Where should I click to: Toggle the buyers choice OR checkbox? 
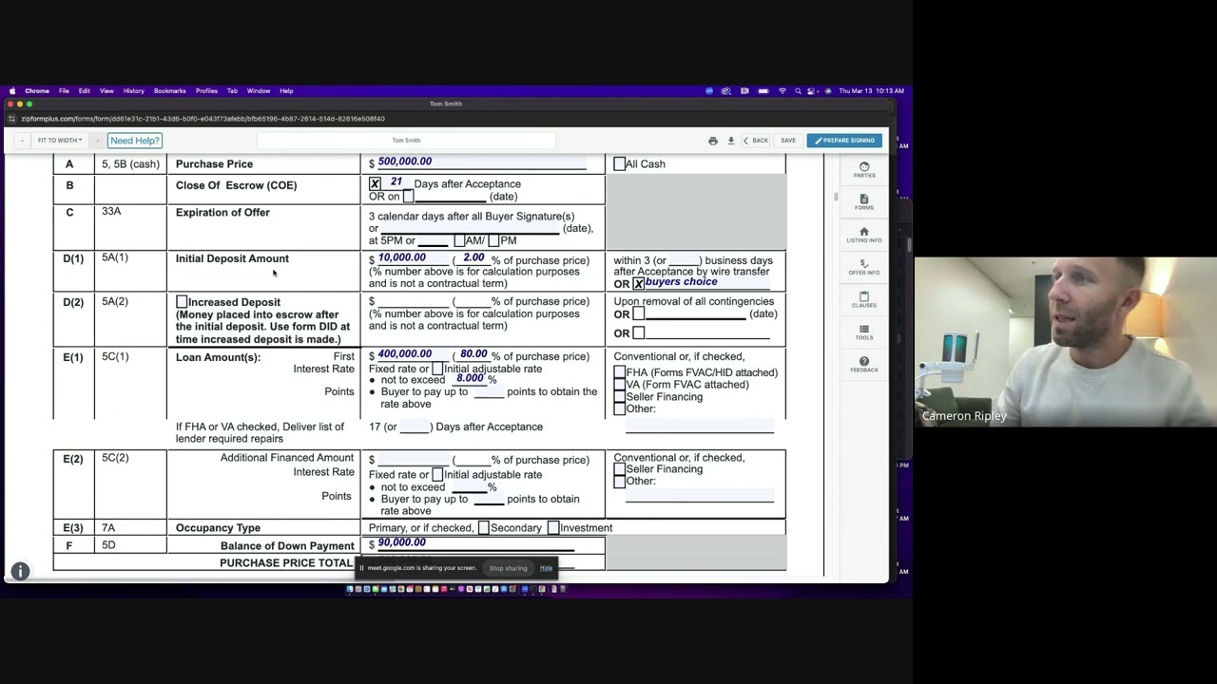[x=639, y=283]
